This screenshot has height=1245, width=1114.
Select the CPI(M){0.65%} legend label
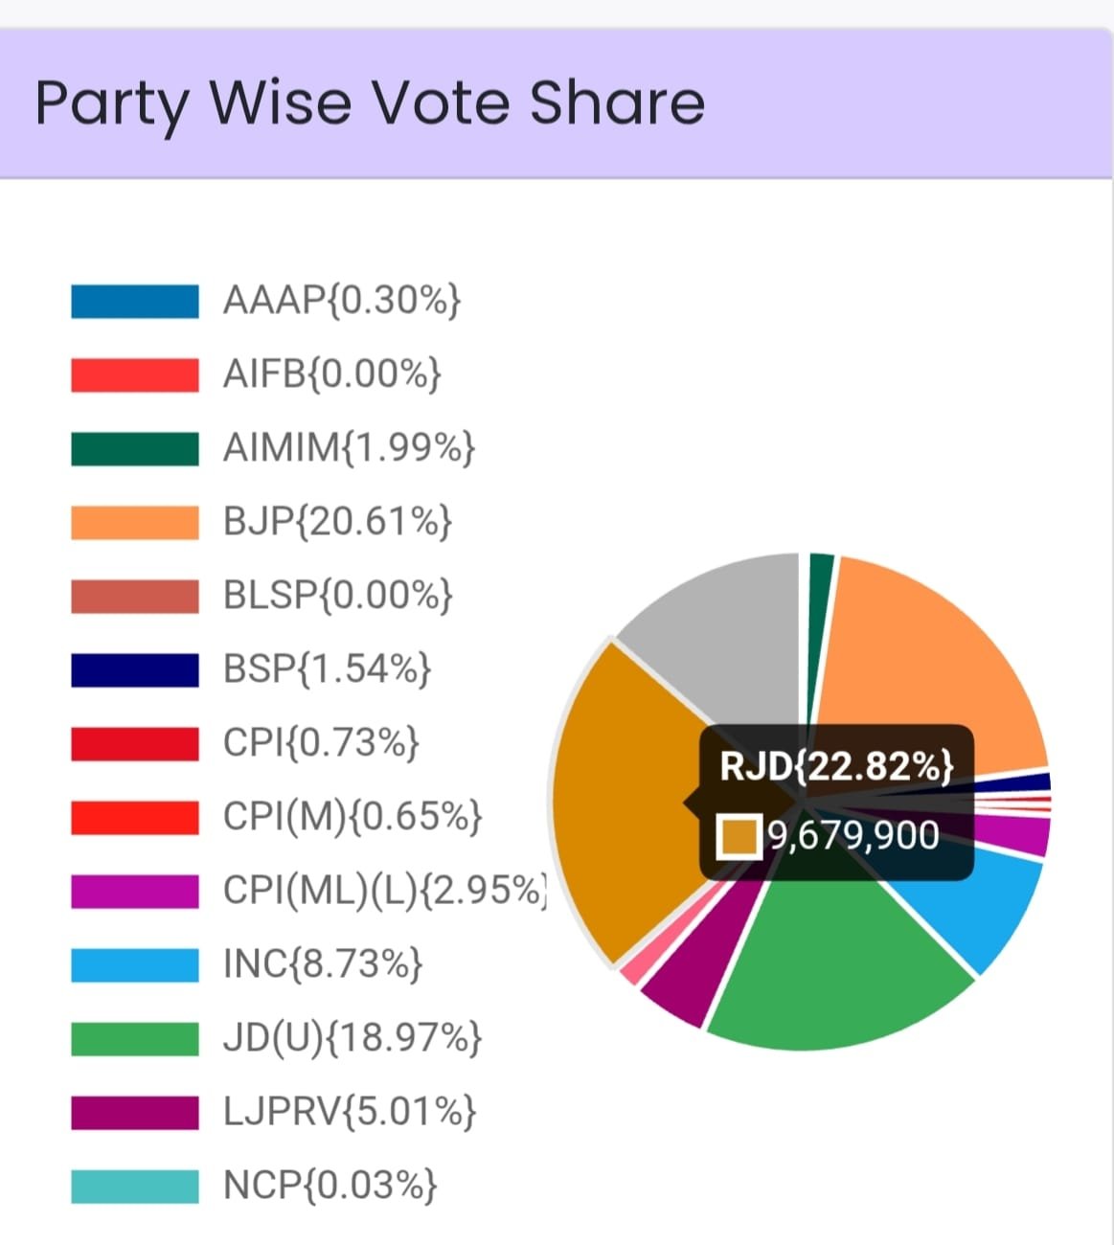[x=352, y=817]
